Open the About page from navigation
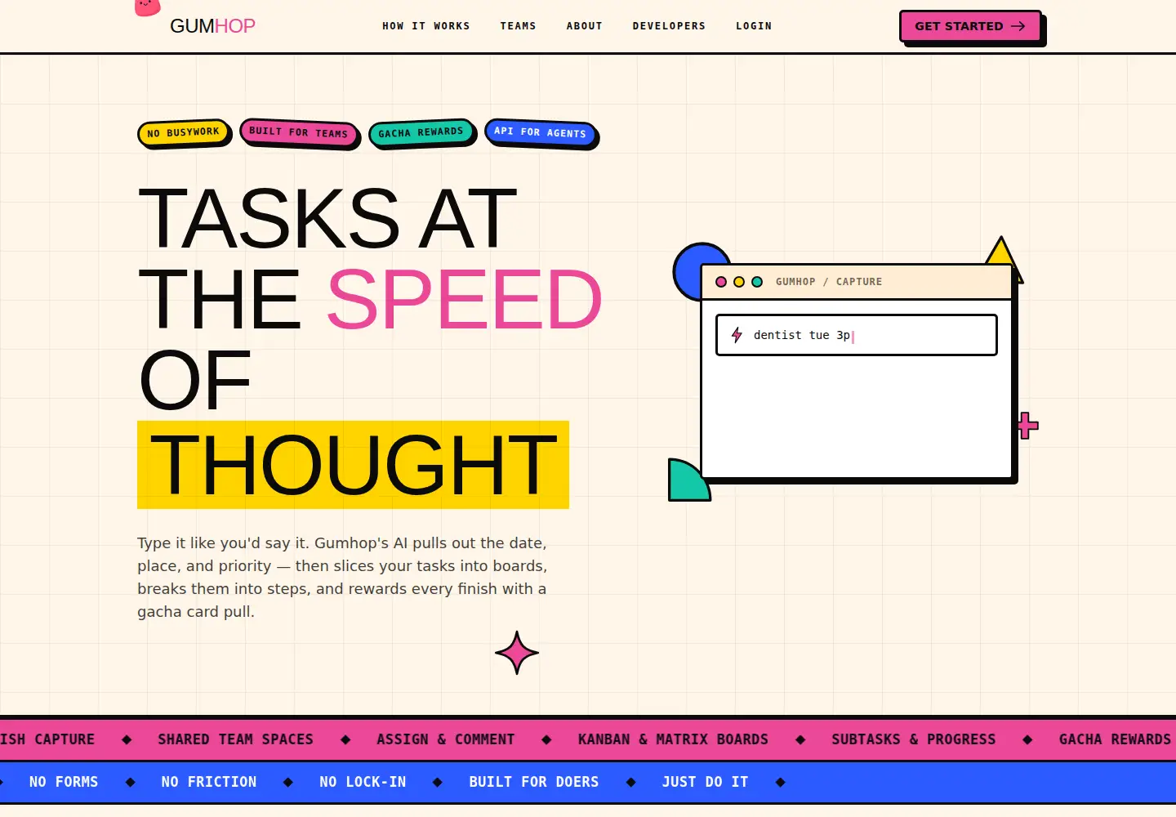This screenshot has height=817, width=1176. [x=585, y=26]
